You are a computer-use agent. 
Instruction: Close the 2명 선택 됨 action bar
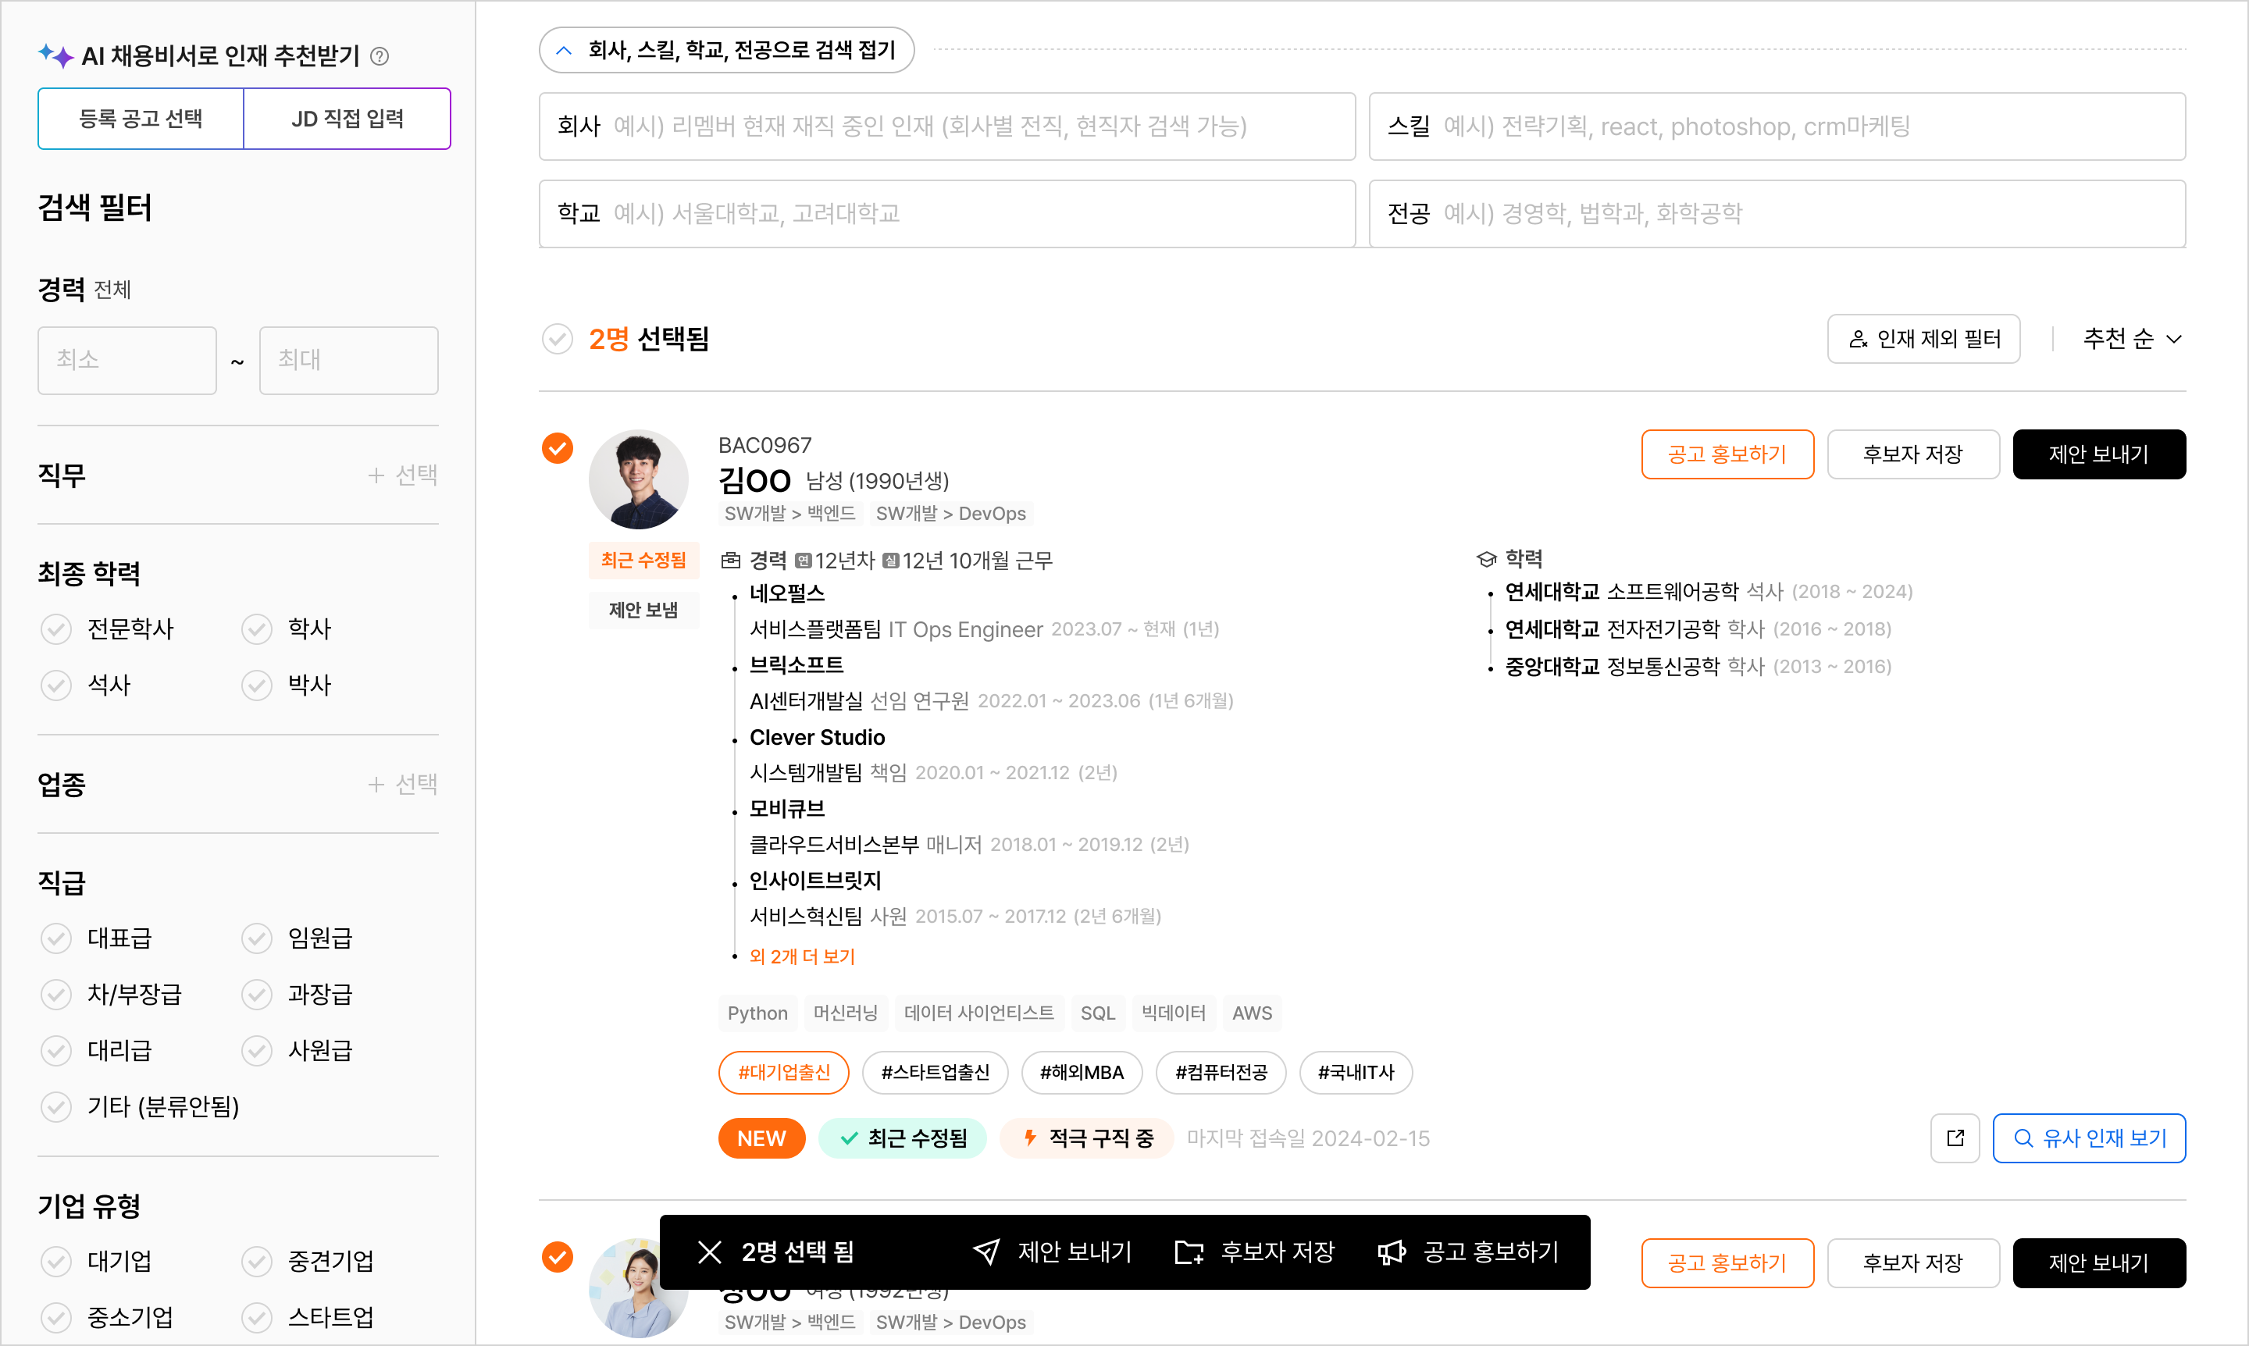pyautogui.click(x=709, y=1252)
